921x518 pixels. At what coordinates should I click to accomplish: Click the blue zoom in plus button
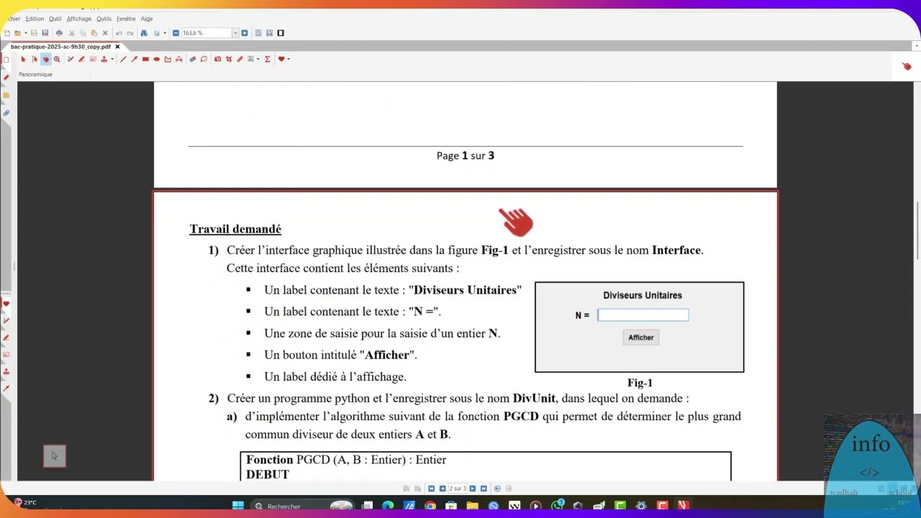pyautogui.click(x=245, y=33)
